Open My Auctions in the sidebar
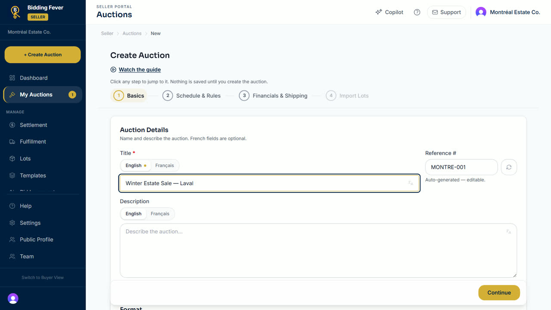This screenshot has height=310, width=551. (43, 95)
